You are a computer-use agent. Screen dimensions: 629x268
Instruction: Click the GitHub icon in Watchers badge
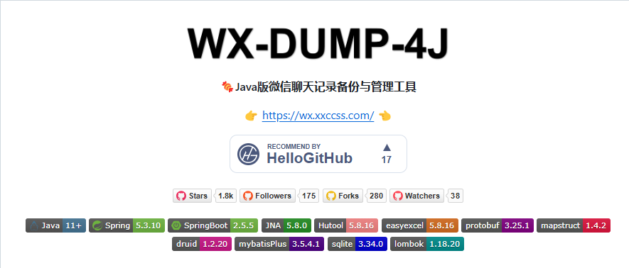coord(398,196)
